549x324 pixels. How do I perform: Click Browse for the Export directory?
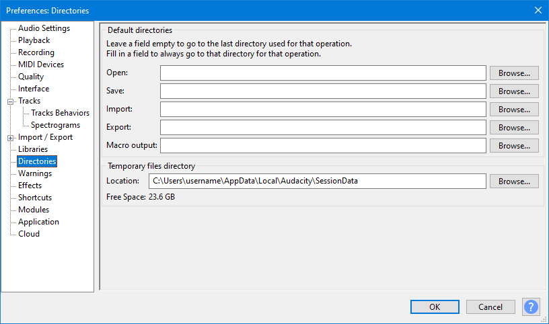pos(514,128)
